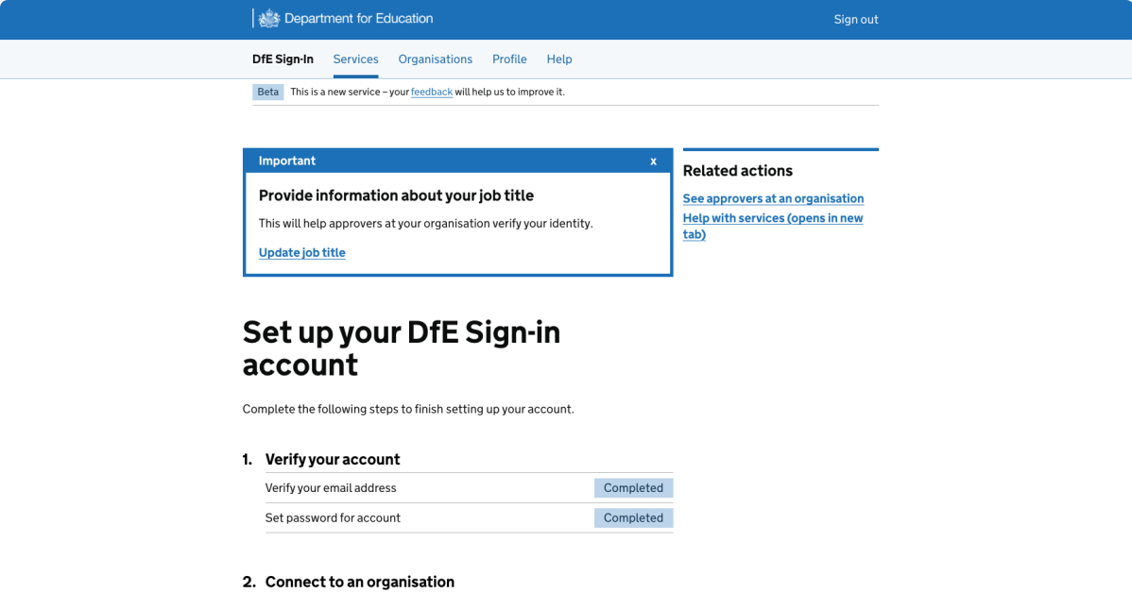
Task: Click Completed tag for Verify your email address
Action: click(x=633, y=487)
